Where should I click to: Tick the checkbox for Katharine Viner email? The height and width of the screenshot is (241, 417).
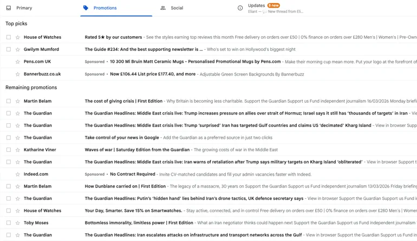coord(9,150)
